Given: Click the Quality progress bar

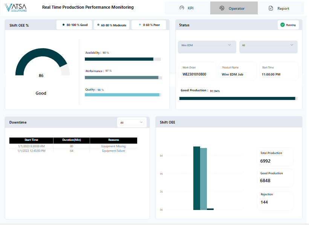Looking at the screenshot, I should coord(123,95).
